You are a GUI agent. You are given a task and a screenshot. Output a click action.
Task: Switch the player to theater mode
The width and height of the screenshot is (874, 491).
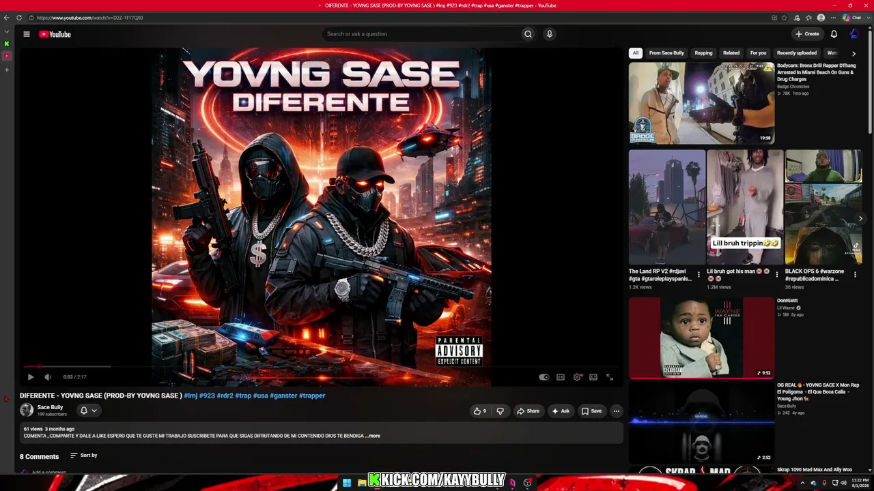tap(593, 377)
